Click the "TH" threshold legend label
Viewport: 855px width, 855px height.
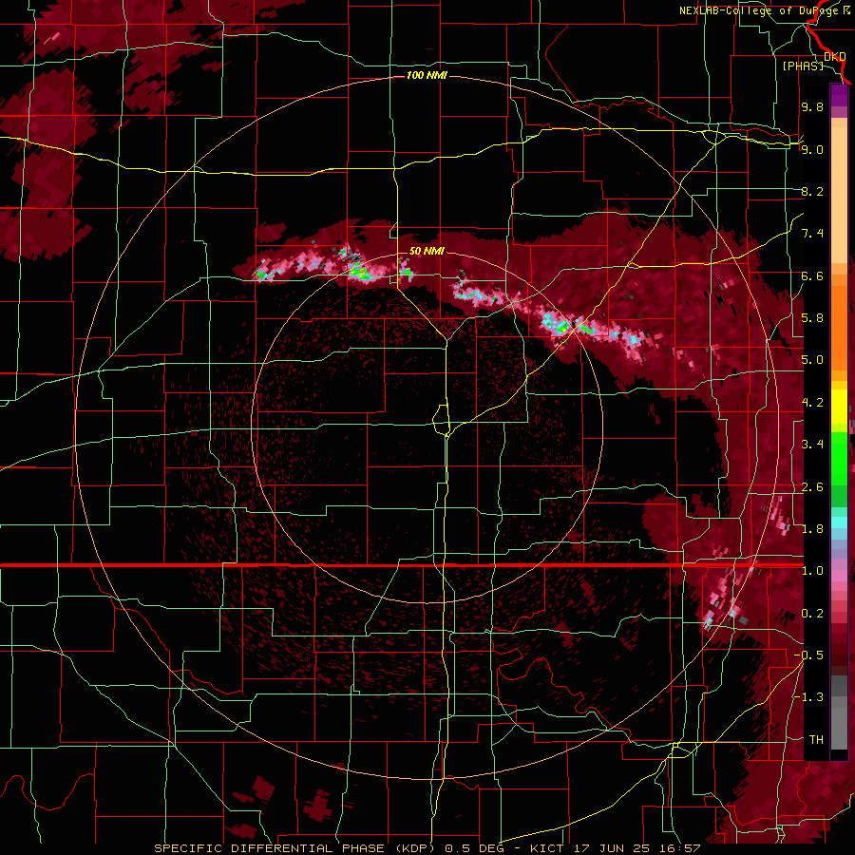816,740
